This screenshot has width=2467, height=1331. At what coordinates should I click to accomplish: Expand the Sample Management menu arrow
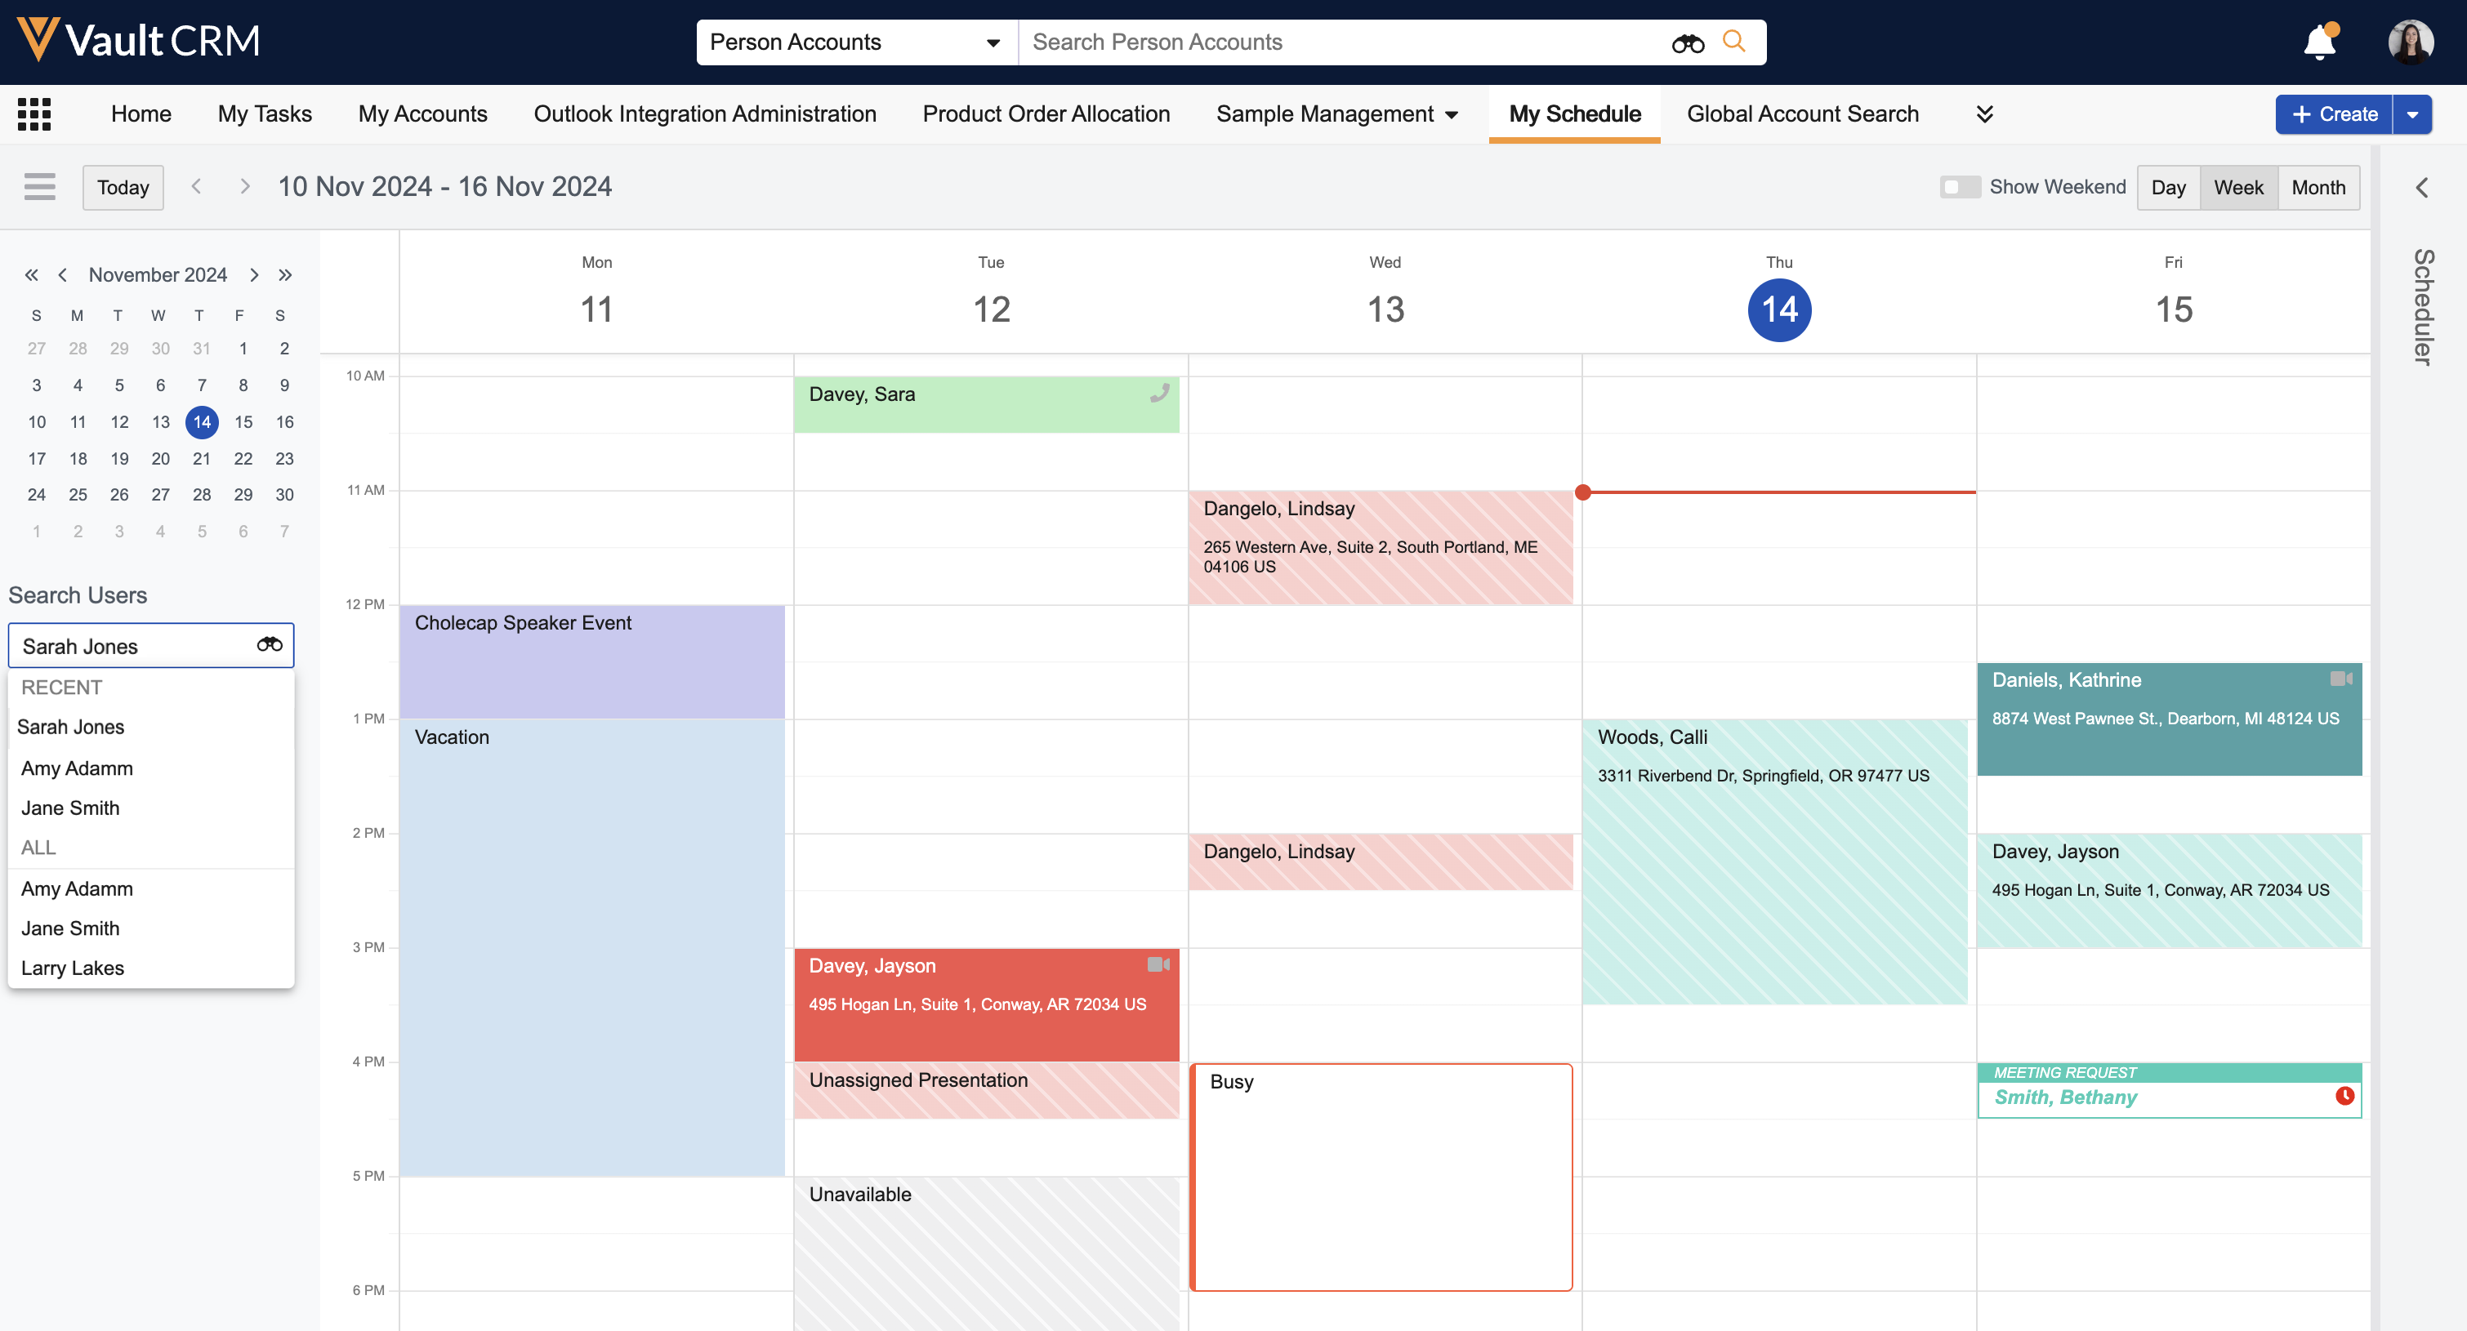point(1452,115)
